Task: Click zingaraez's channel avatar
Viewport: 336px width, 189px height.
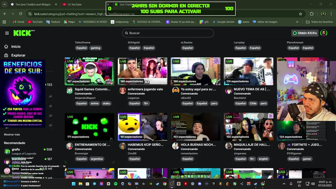Action: click(229, 146)
